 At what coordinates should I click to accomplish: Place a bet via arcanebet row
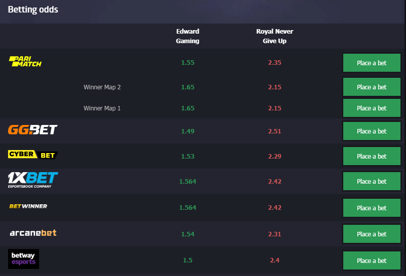coord(371,234)
